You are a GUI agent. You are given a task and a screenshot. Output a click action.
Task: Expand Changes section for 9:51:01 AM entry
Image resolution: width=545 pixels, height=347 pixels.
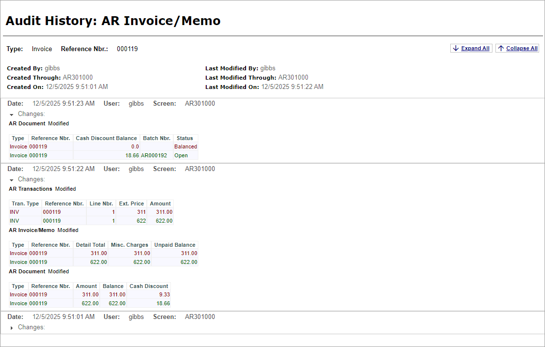[12, 328]
